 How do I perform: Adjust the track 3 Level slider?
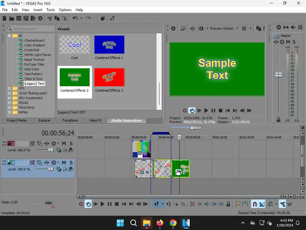click(x=50, y=169)
